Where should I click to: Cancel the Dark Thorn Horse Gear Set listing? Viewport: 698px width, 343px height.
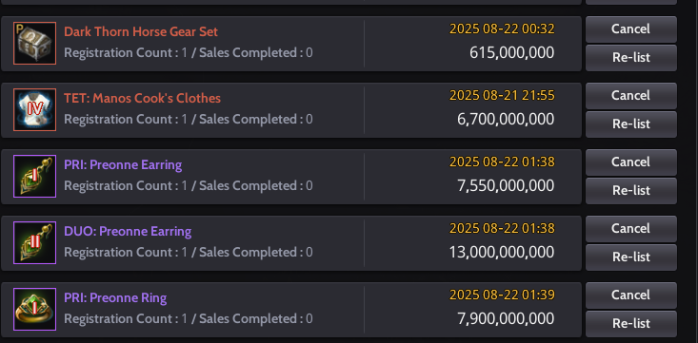tap(630, 29)
